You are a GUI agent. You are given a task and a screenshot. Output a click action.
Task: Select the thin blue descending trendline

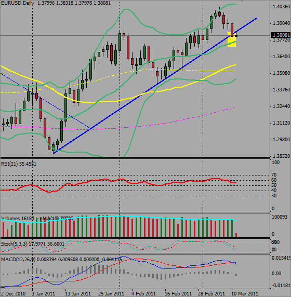point(46,101)
